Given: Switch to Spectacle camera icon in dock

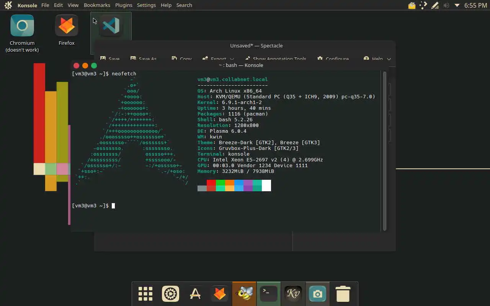Looking at the screenshot, I should (317, 294).
